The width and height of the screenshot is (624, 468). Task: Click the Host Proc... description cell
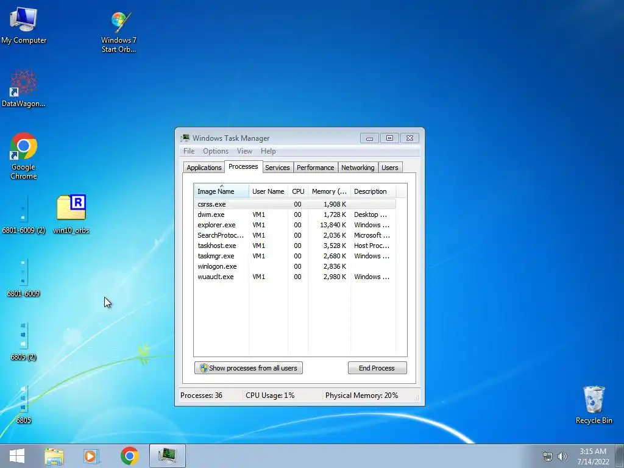(372, 246)
